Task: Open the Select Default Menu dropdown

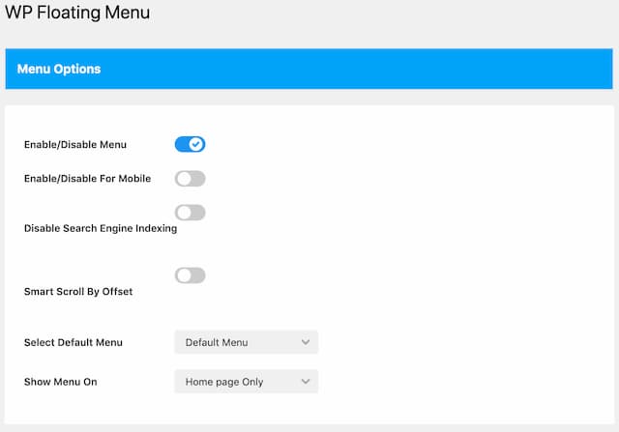Action: [247, 342]
